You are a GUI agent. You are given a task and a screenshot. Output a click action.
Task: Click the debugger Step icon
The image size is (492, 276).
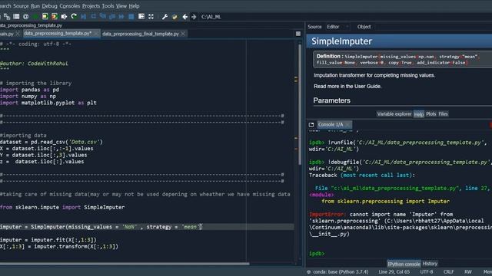pos(93,17)
